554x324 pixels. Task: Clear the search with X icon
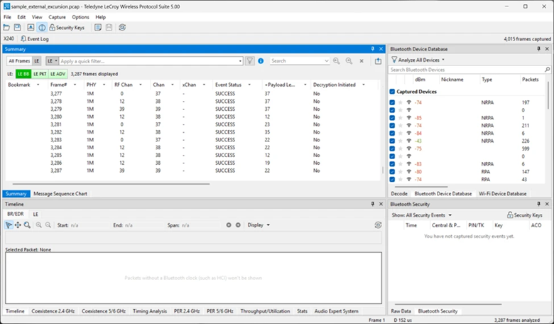click(362, 61)
